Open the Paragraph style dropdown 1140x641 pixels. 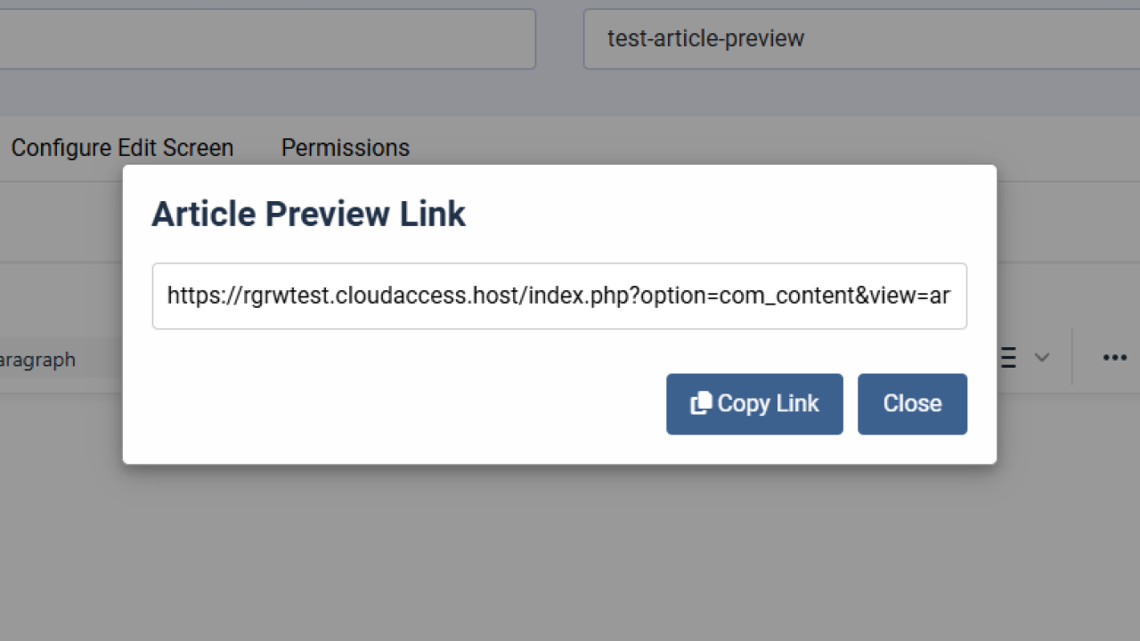tap(37, 359)
